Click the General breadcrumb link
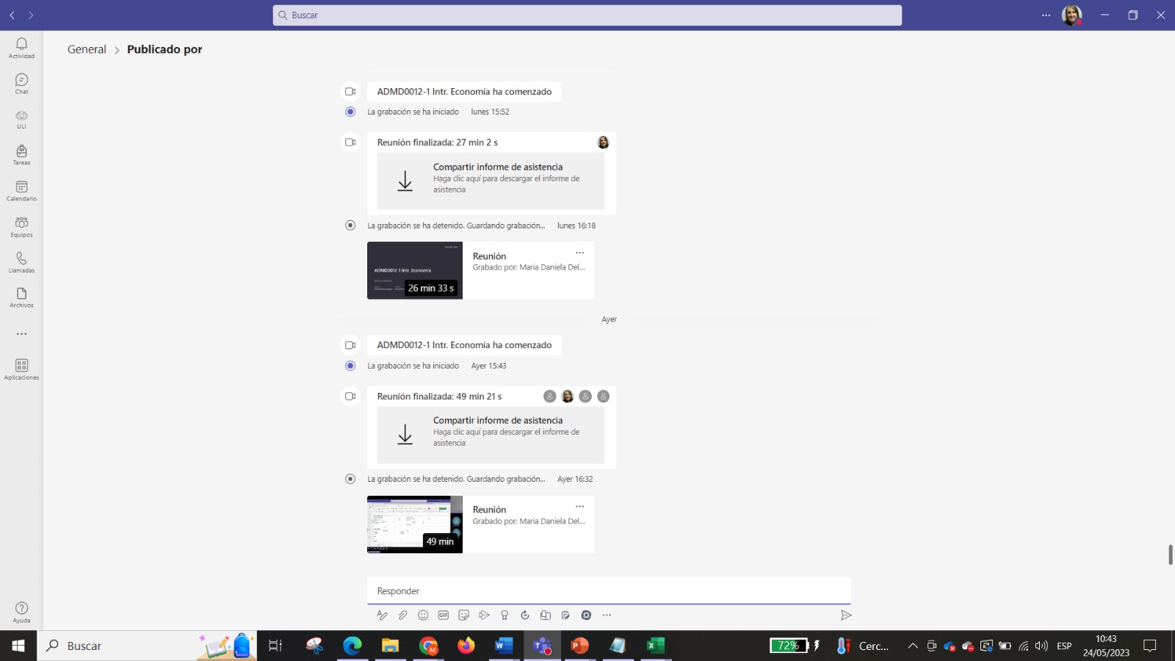 click(x=87, y=49)
